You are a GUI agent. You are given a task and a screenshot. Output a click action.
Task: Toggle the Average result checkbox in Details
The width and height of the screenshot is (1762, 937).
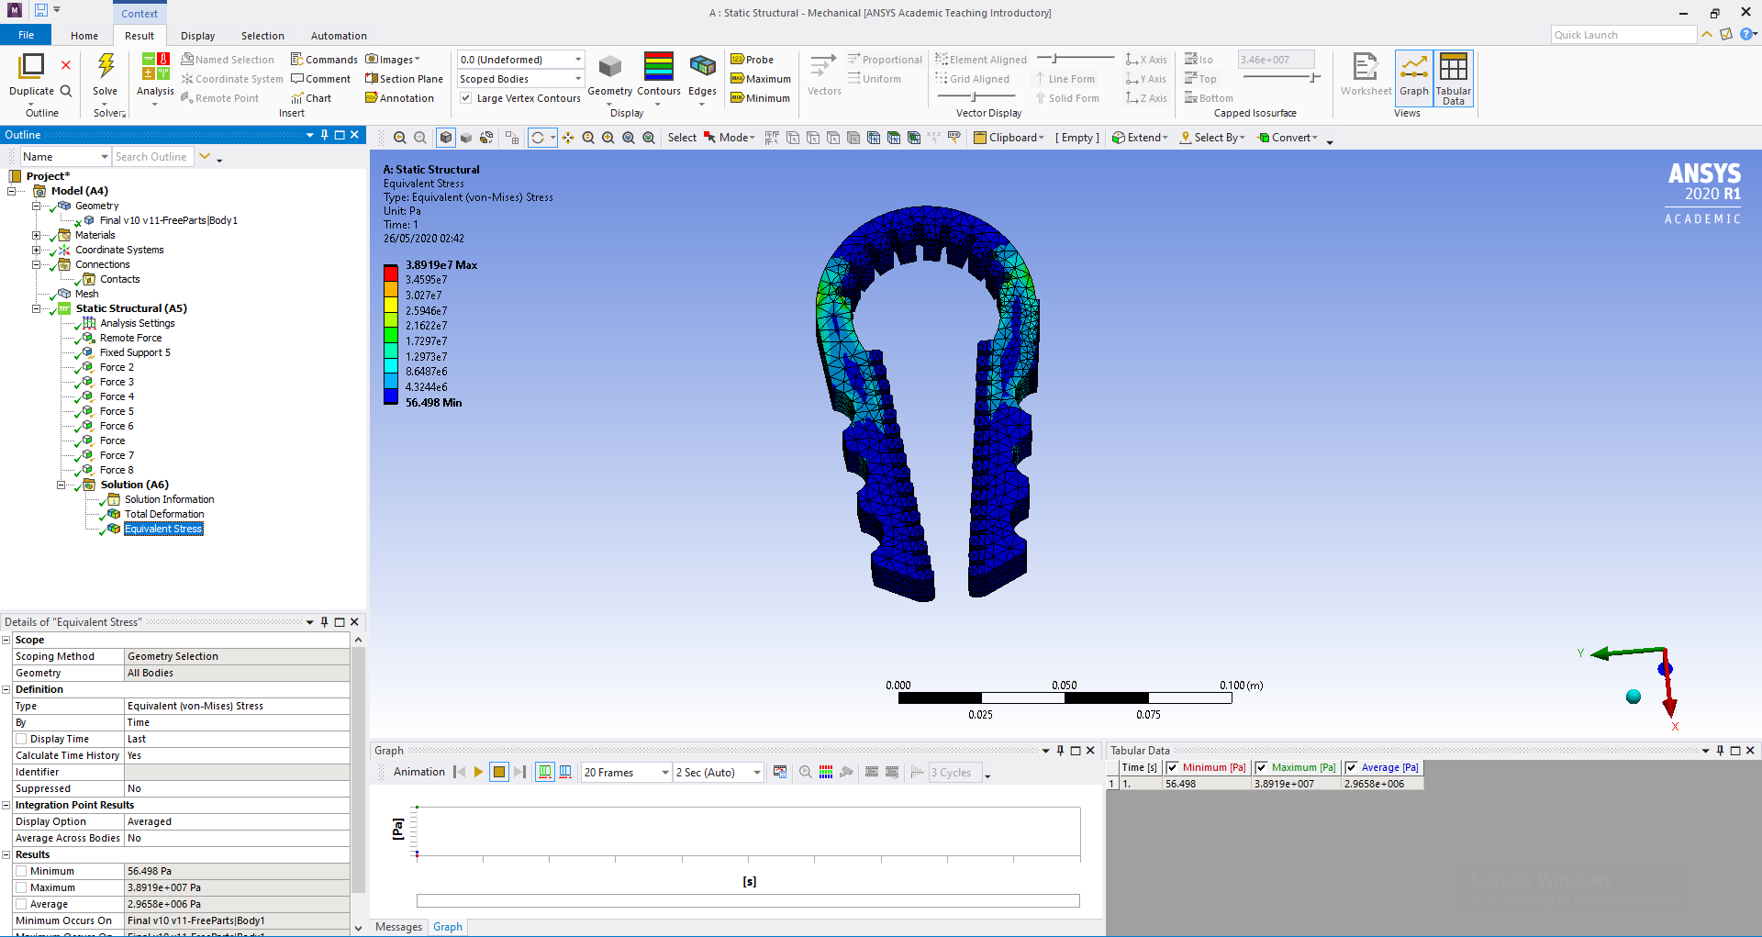(21, 904)
